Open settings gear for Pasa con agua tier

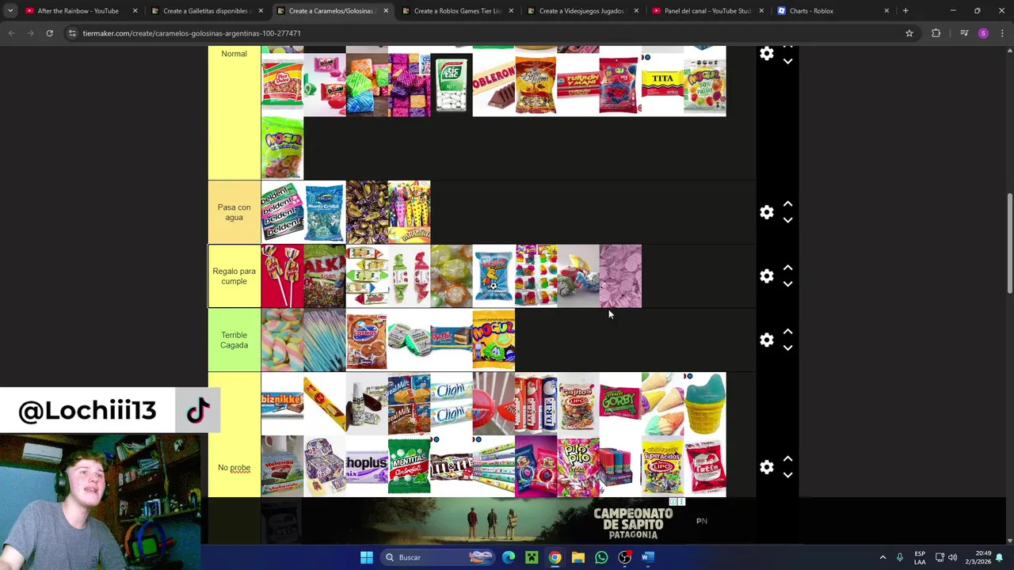pos(766,212)
